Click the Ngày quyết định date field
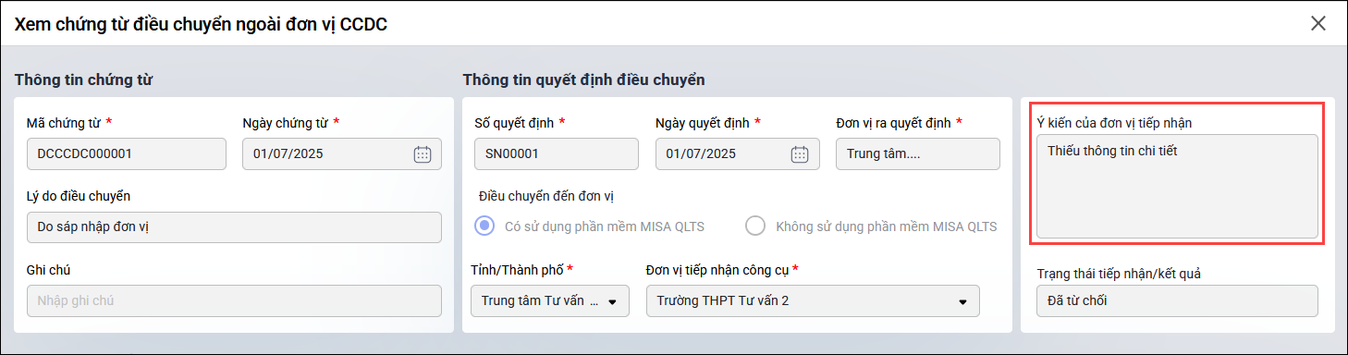This screenshot has width=1348, height=355. tap(738, 154)
